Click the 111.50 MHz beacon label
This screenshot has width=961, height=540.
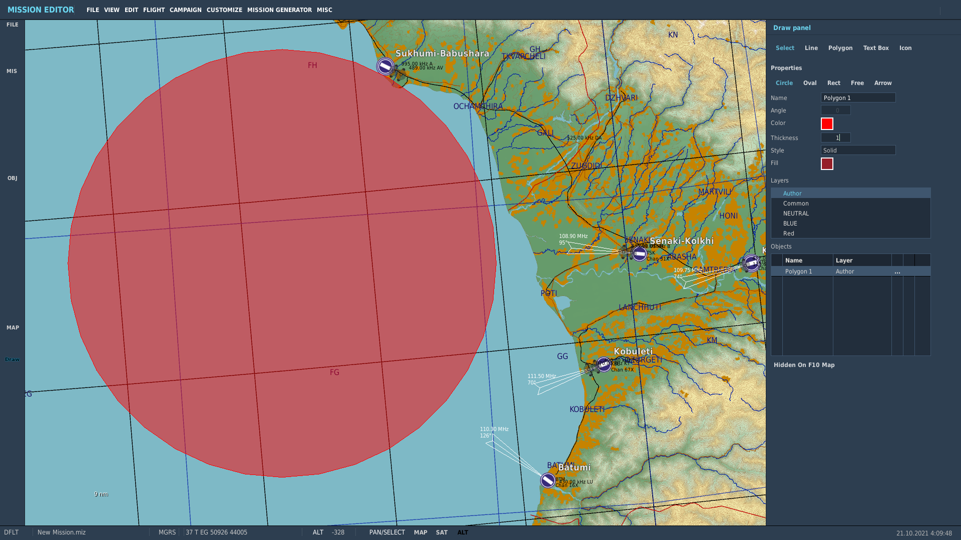click(x=542, y=376)
